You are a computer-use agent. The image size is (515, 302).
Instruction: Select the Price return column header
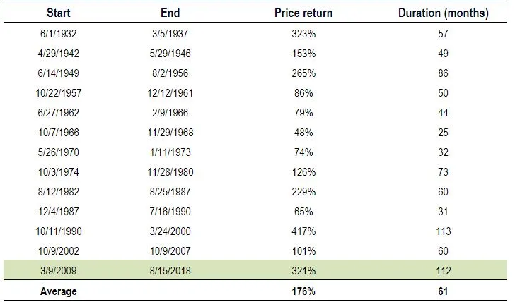pyautogui.click(x=303, y=13)
